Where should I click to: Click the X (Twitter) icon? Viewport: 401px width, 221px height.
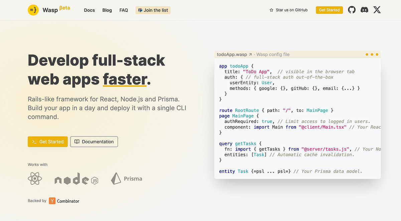(377, 10)
